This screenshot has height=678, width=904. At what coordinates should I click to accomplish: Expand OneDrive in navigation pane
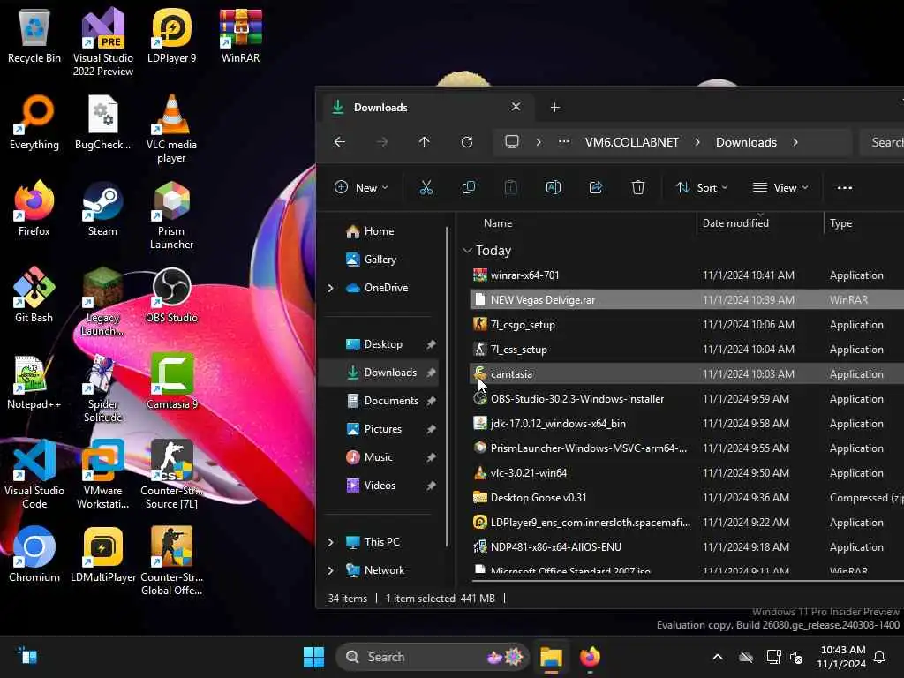pyautogui.click(x=330, y=288)
